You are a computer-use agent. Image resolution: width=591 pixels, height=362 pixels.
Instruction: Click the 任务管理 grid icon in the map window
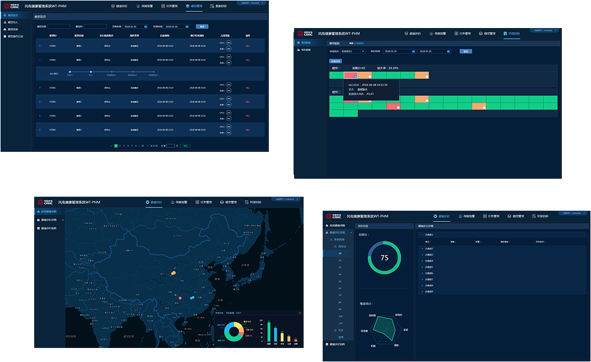pos(196,202)
